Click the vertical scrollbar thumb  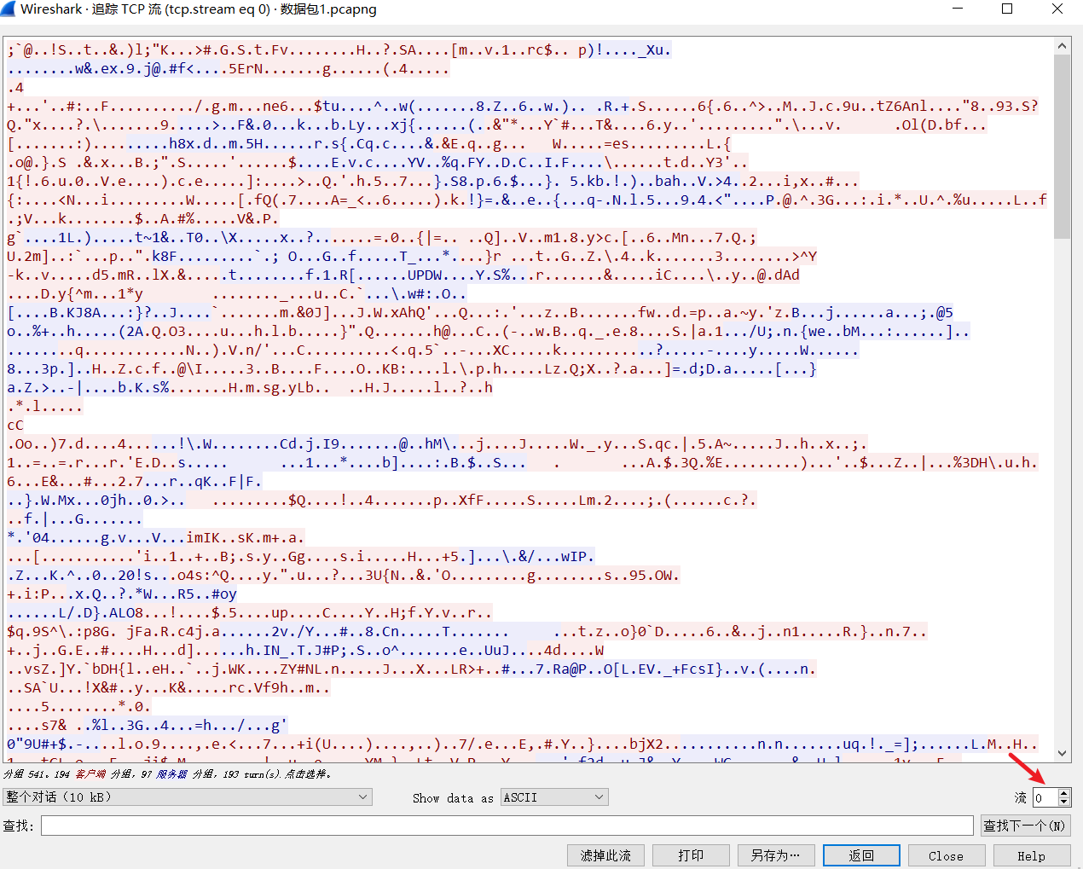coord(1062,147)
